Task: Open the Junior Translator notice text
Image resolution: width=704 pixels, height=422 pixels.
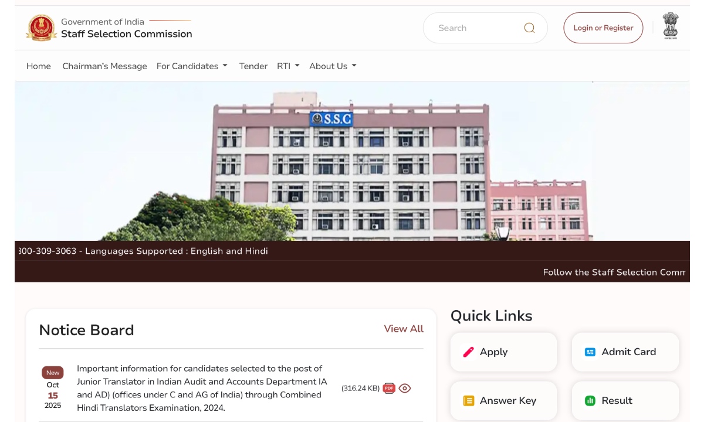Action: [x=202, y=388]
